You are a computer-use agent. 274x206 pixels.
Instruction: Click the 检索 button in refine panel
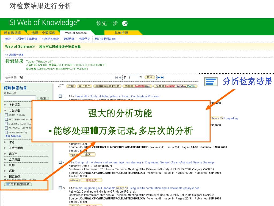43,98
